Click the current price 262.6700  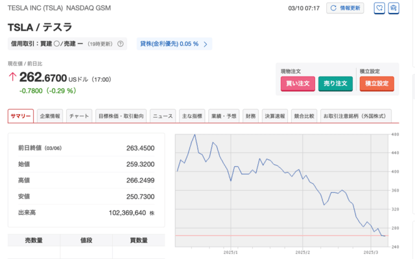(x=43, y=78)
